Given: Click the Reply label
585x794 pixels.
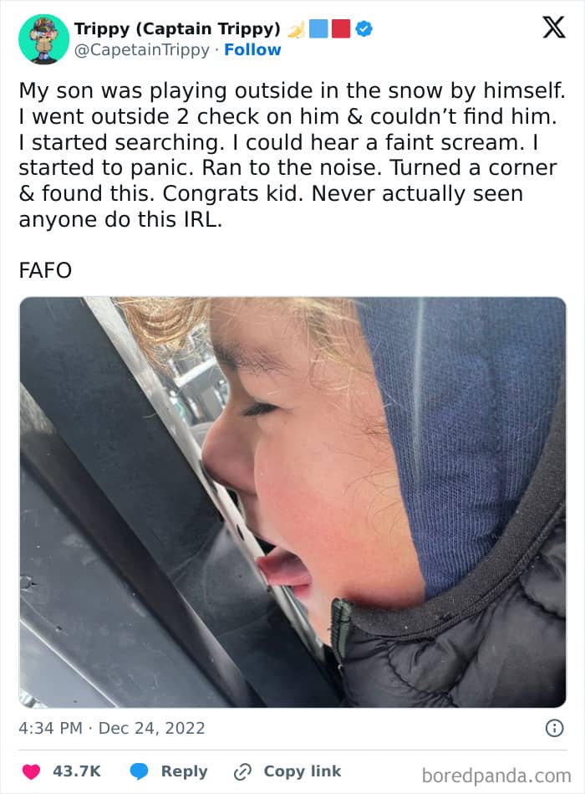Looking at the screenshot, I should point(184,771).
